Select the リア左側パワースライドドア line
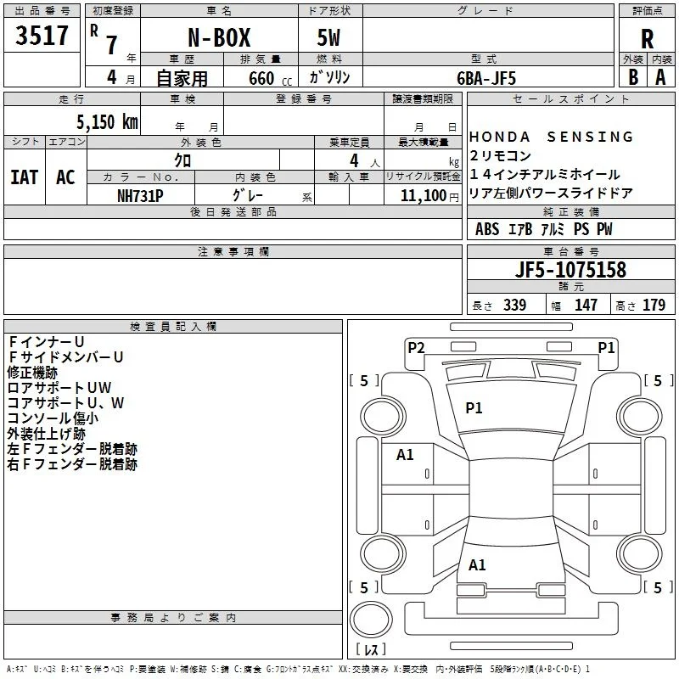This screenshot has width=679, height=679. [x=551, y=193]
